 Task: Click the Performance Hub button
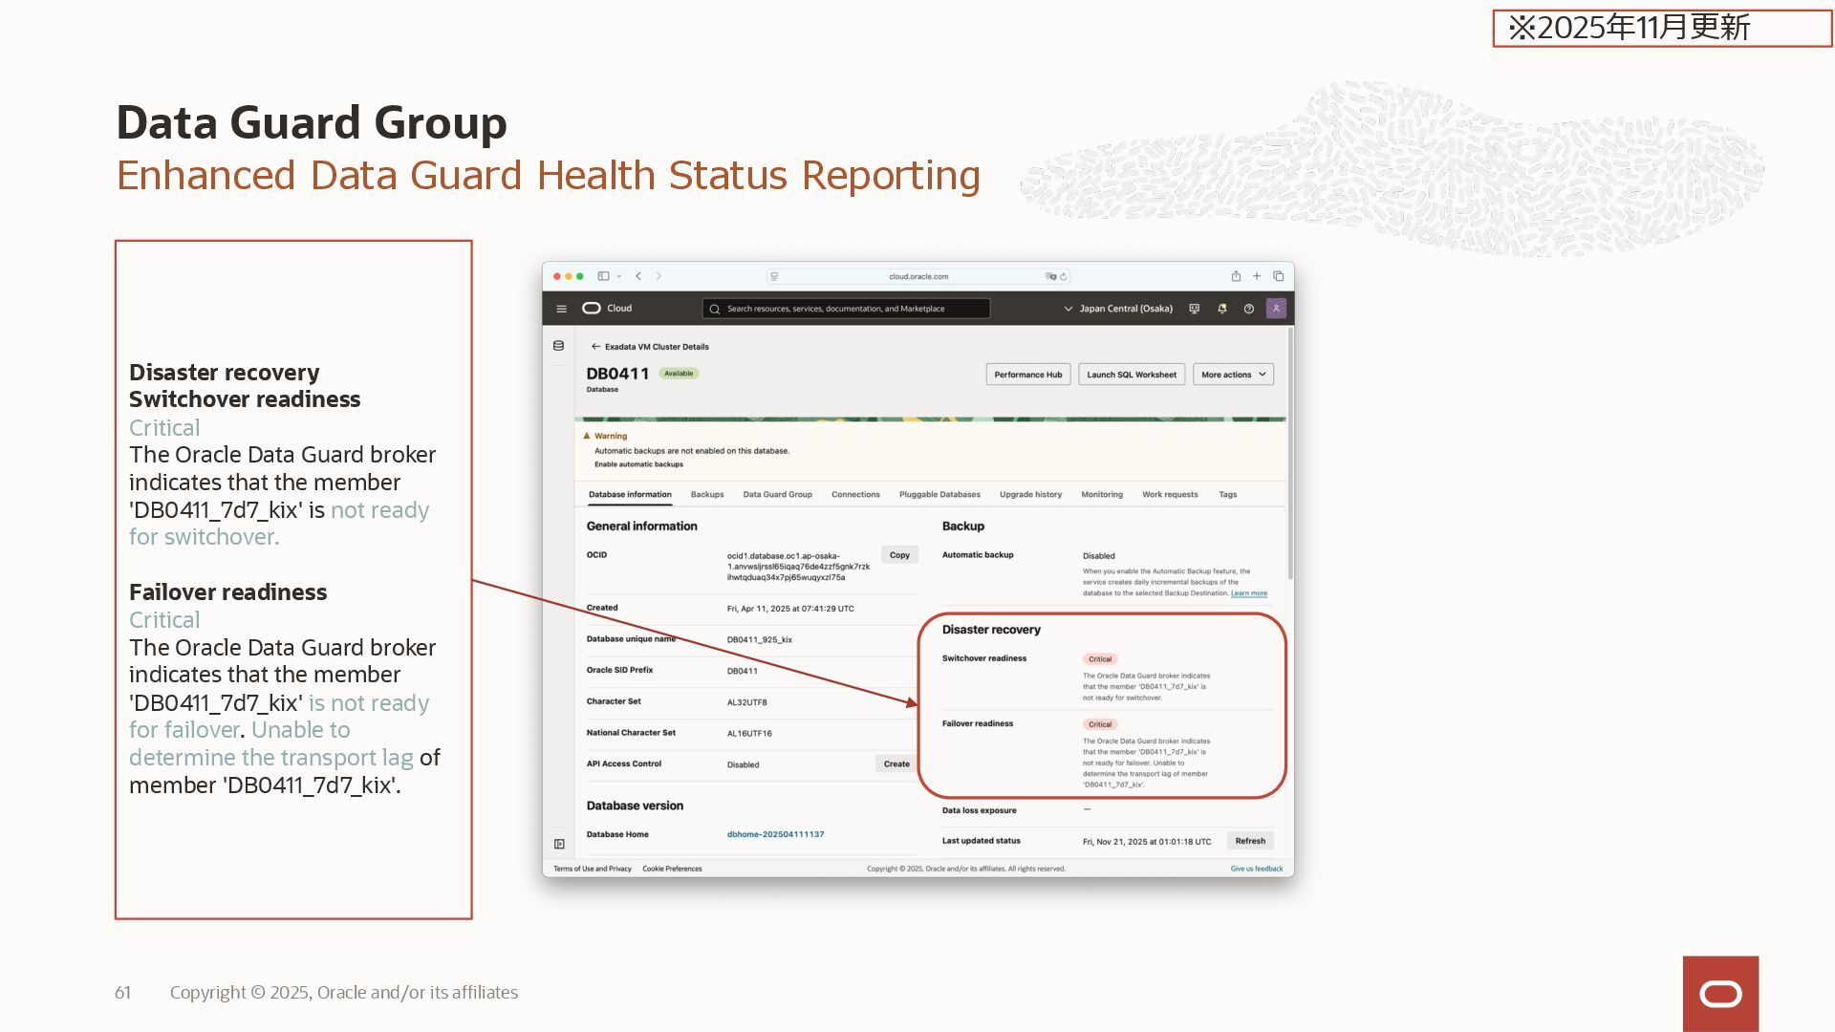(x=1027, y=375)
